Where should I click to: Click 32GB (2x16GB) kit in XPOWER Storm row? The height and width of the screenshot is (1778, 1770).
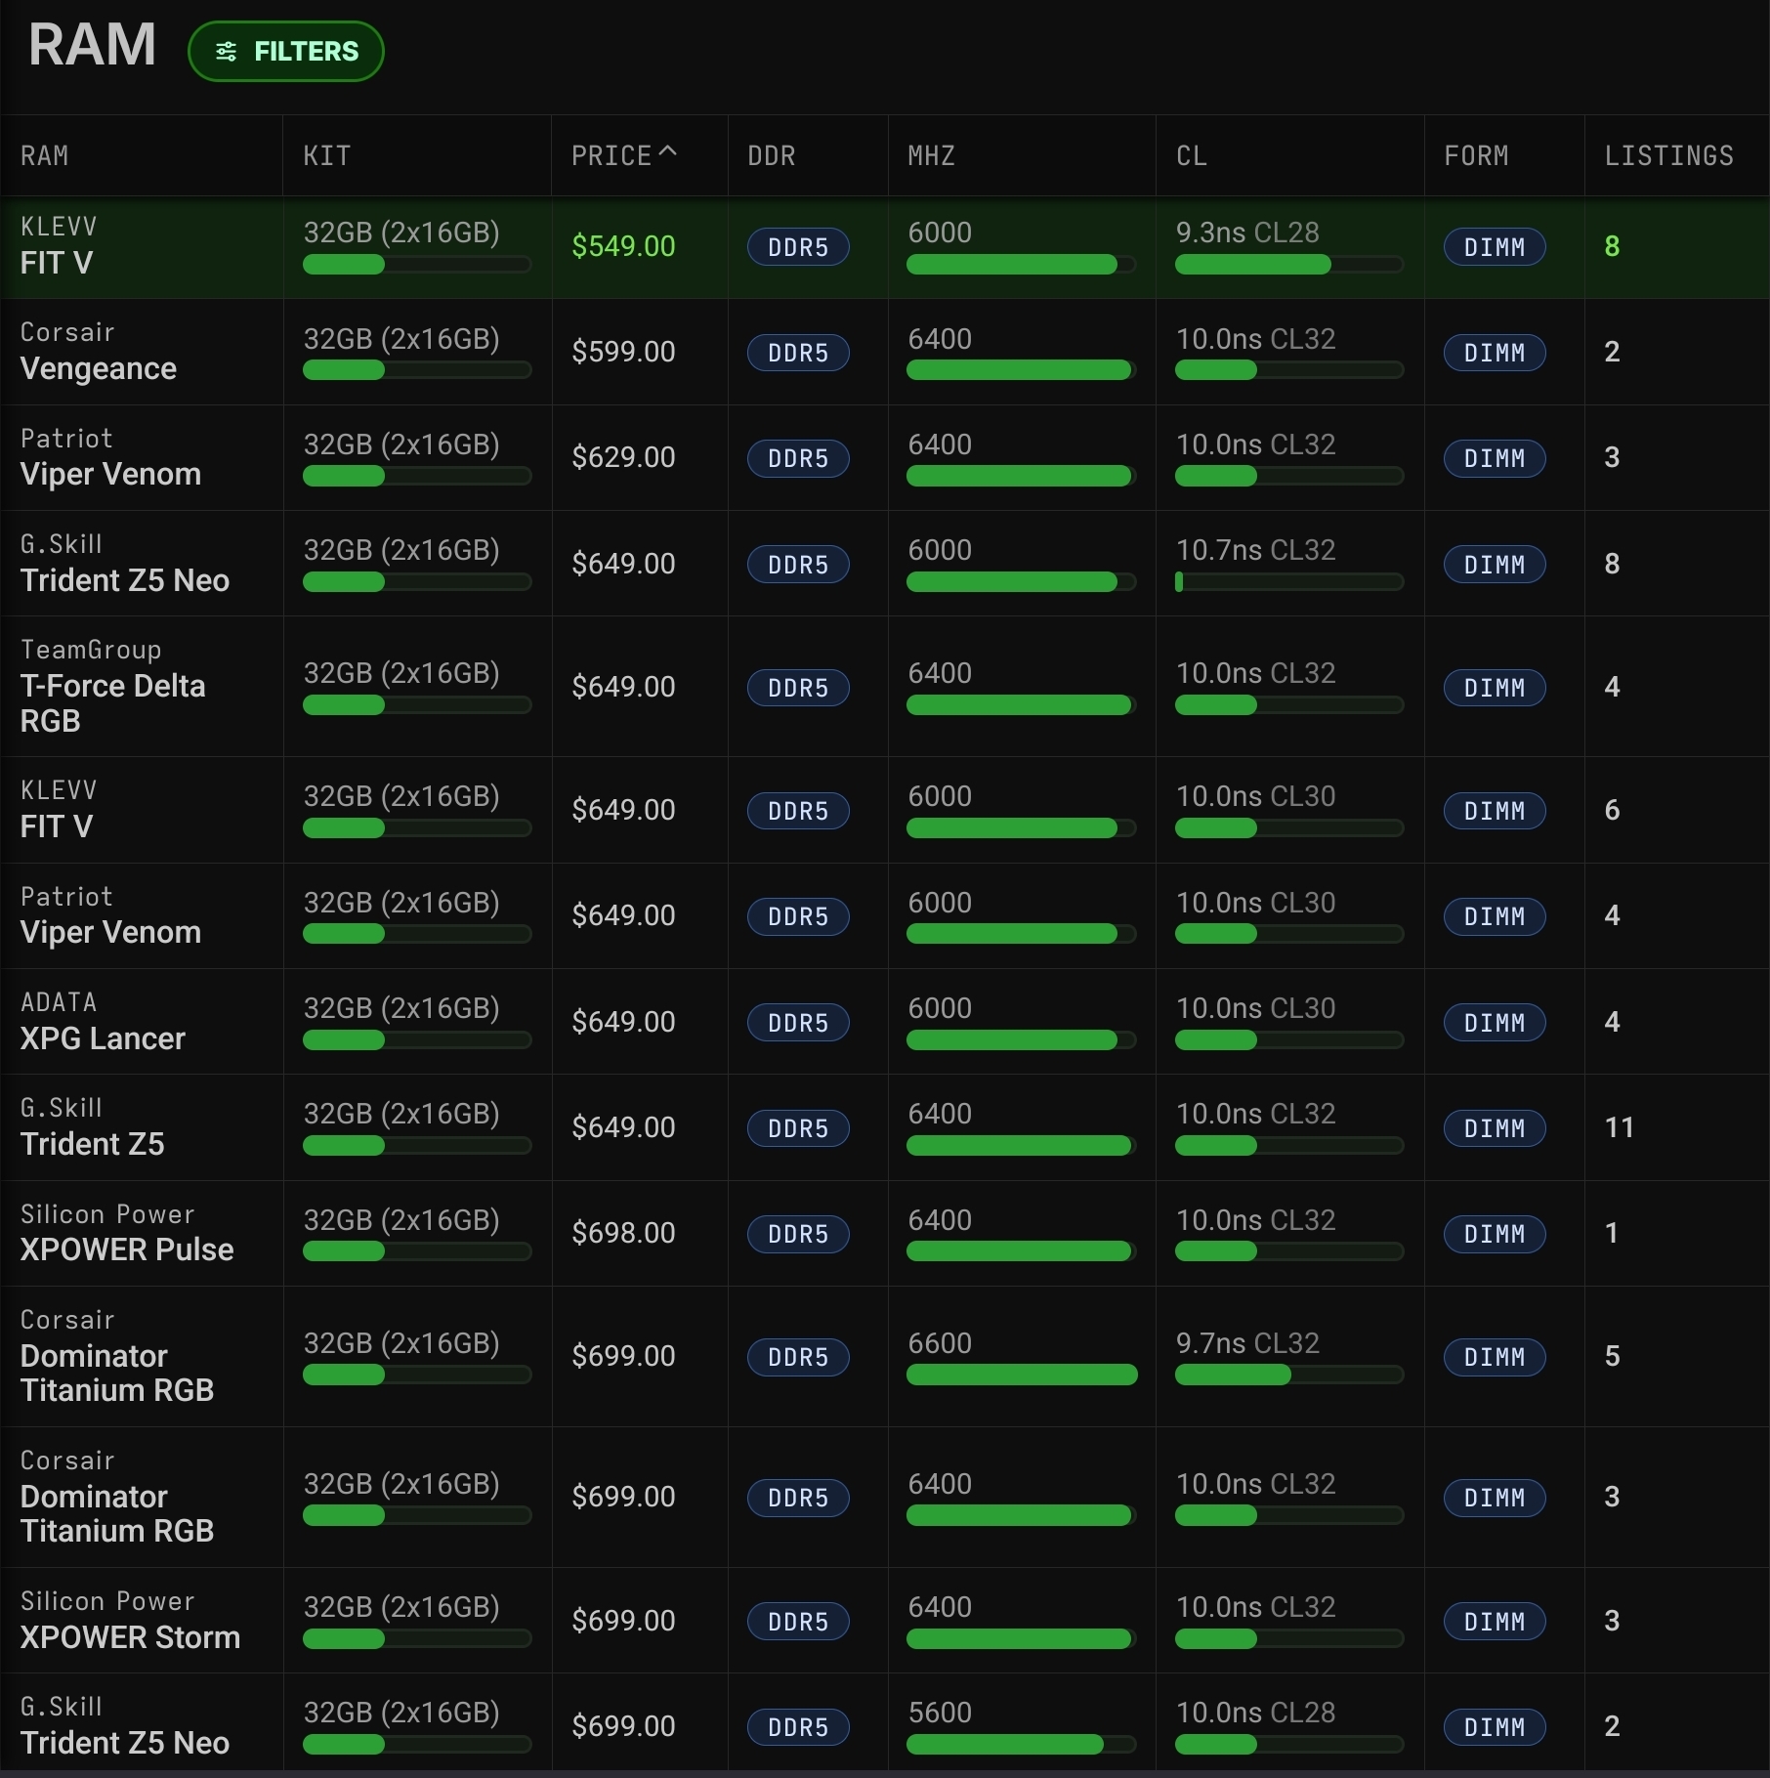[x=401, y=1607]
